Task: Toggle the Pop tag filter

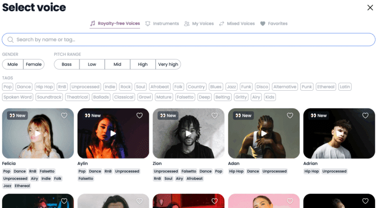Action: pyautogui.click(x=8, y=87)
